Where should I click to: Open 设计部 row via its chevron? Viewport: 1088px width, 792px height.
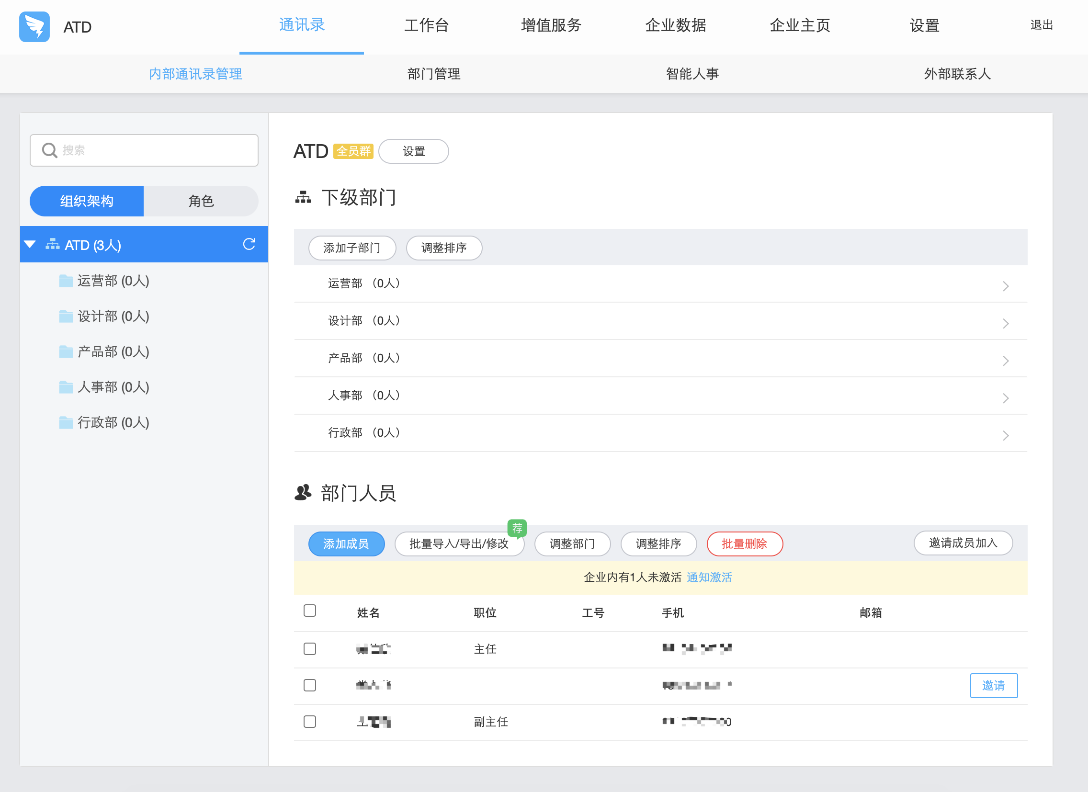pyautogui.click(x=1006, y=323)
